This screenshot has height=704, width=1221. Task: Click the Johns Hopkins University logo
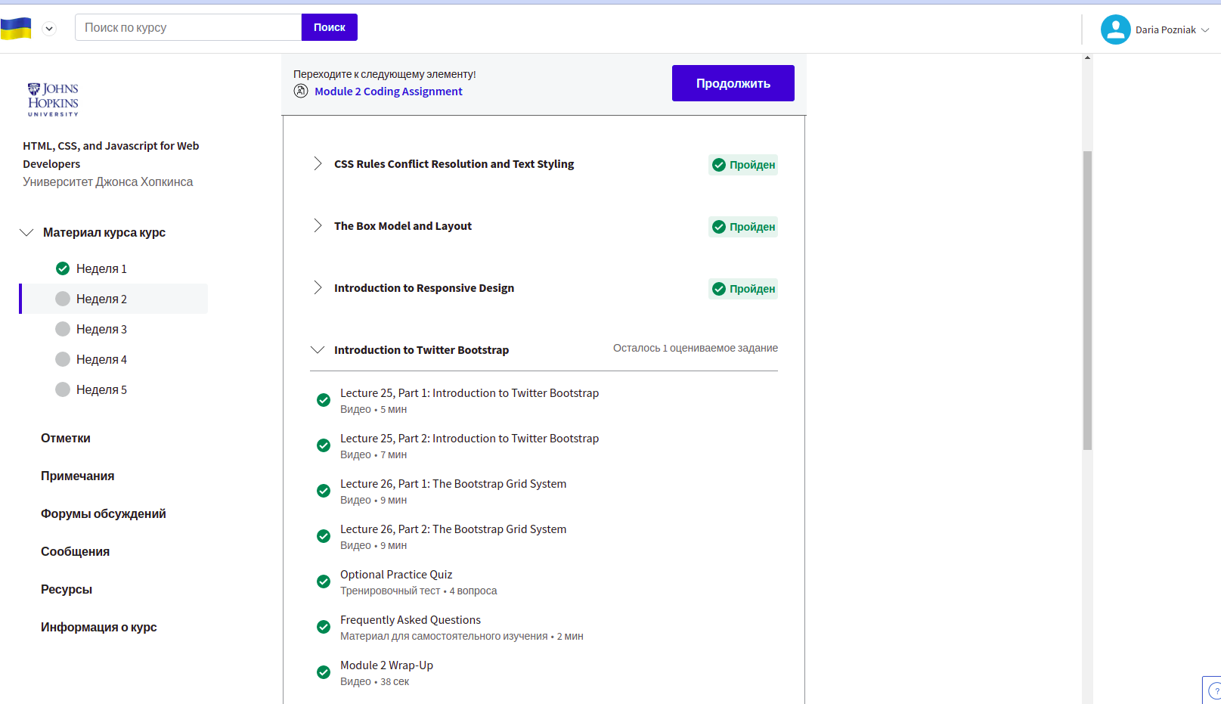pyautogui.click(x=53, y=99)
